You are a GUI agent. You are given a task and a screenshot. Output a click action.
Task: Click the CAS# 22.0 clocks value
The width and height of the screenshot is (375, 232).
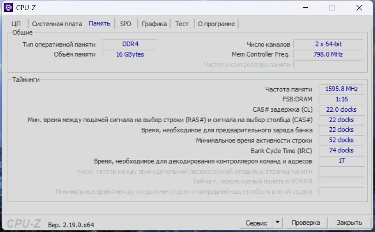click(341, 109)
